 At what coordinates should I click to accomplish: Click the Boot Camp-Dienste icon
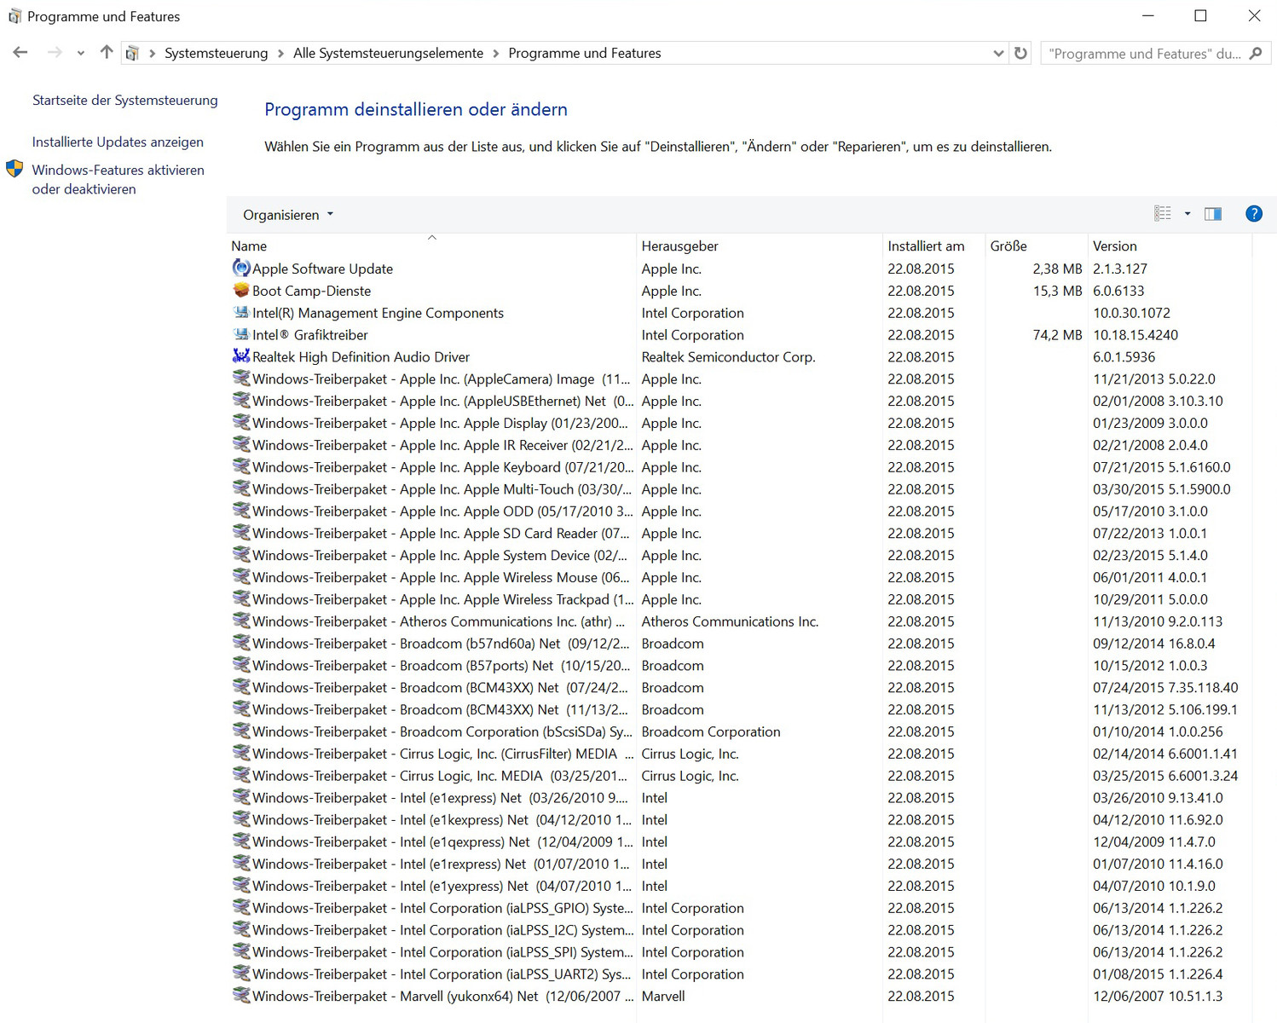(x=241, y=291)
